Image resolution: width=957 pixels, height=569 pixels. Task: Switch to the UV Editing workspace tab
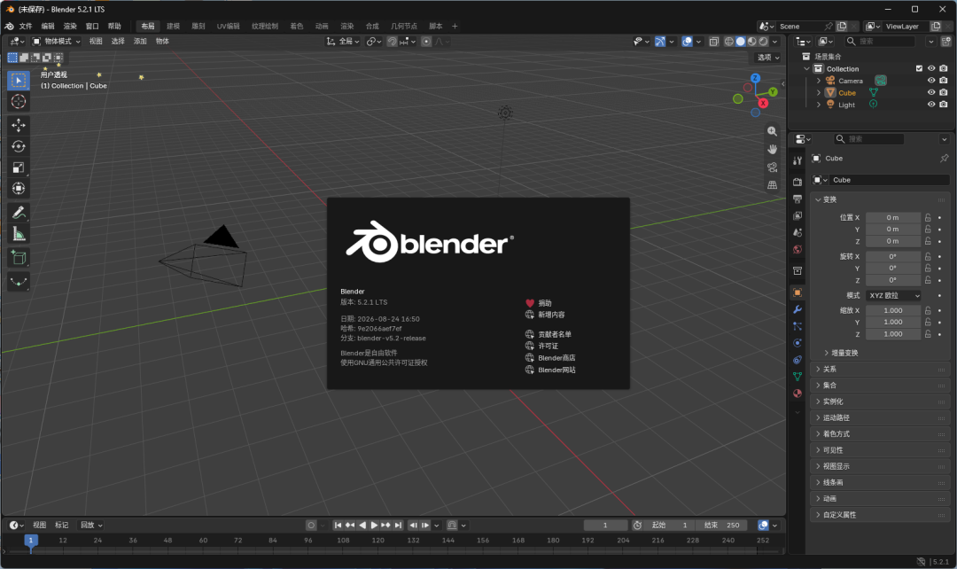click(x=229, y=27)
